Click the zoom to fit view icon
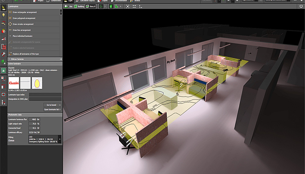The image size is (305, 174). pos(127,6)
